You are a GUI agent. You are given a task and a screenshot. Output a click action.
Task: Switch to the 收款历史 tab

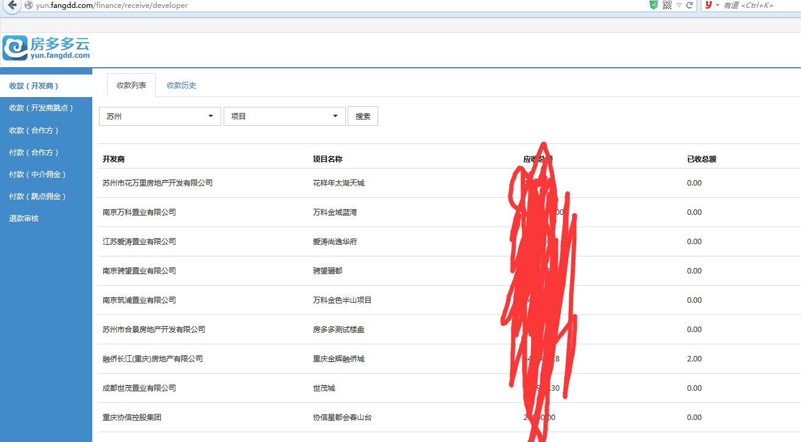point(181,85)
